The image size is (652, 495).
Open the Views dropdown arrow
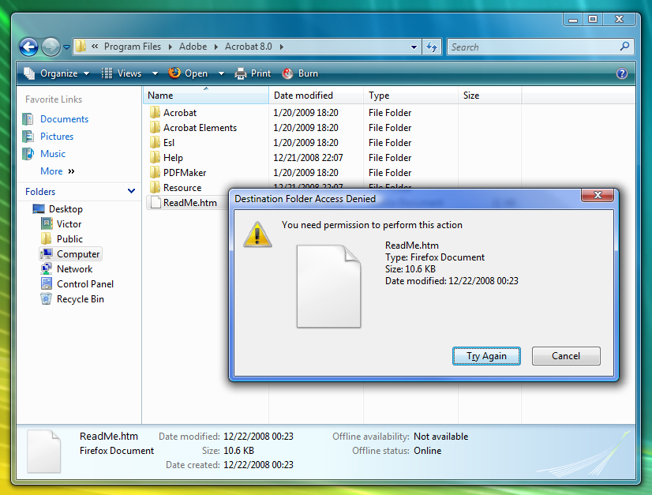tap(155, 73)
